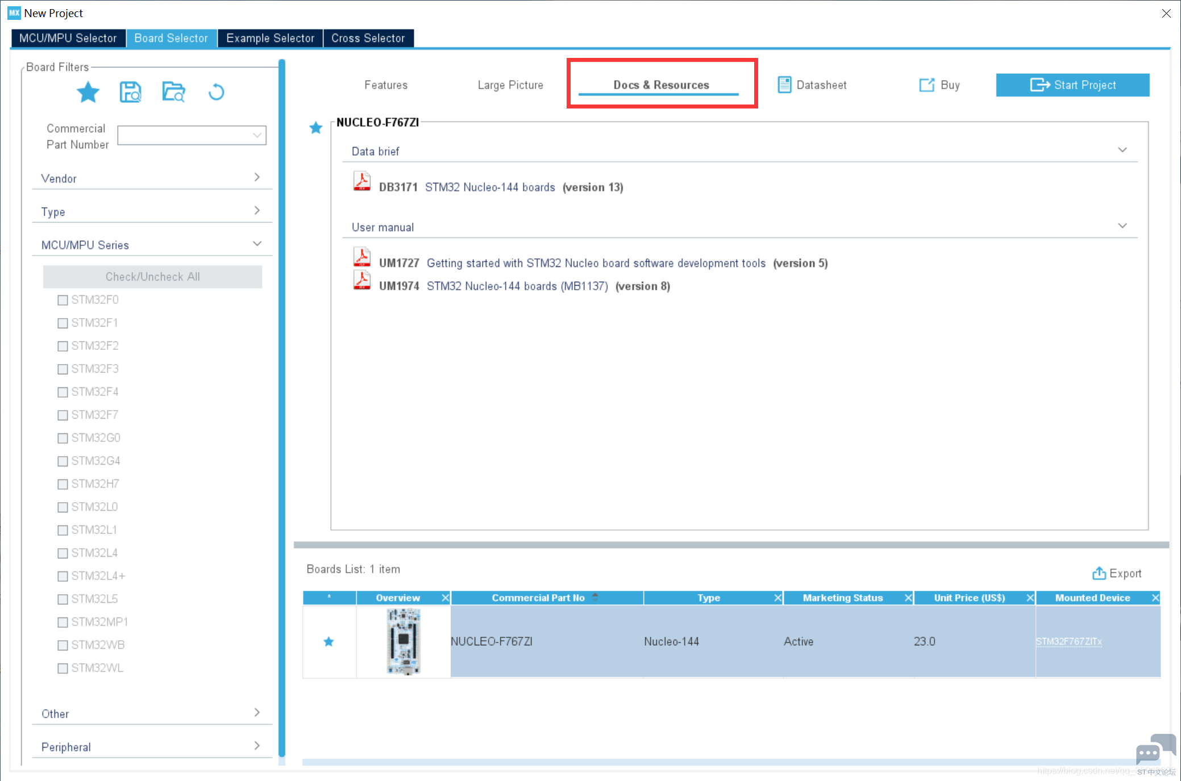
Task: Remove the Mounted Device column
Action: (x=1155, y=598)
